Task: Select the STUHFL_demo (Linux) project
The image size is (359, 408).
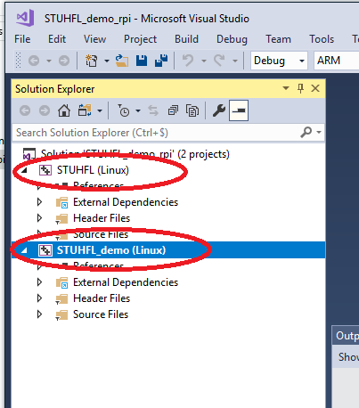Action: point(111,250)
